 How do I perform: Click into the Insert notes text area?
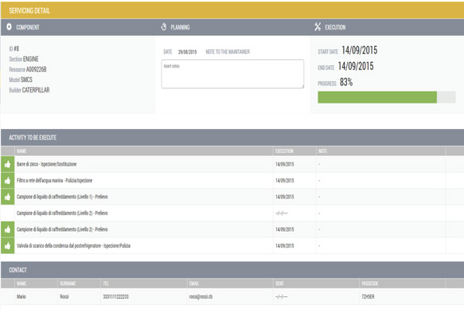pyautogui.click(x=232, y=74)
